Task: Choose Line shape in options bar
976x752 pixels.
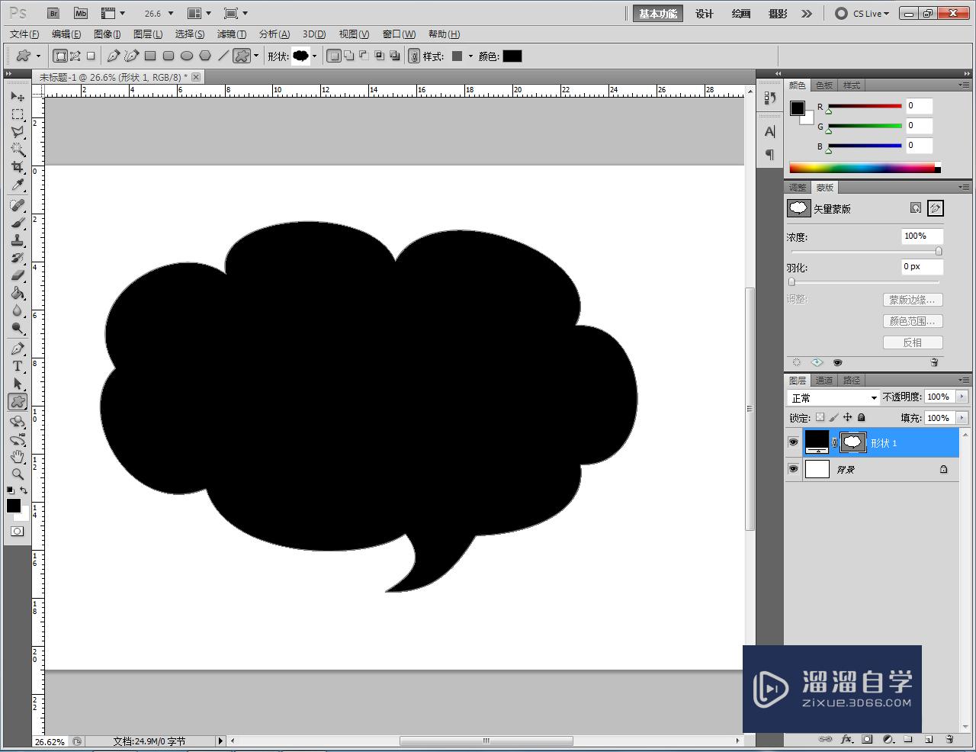Action: 223,56
